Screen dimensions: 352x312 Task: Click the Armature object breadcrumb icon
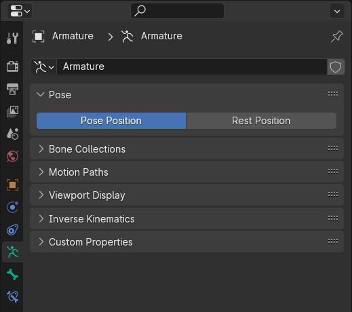[38, 36]
